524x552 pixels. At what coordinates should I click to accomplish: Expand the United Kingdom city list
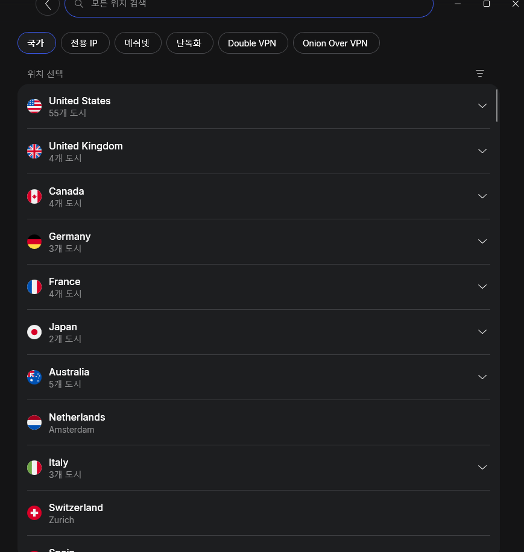tap(482, 151)
